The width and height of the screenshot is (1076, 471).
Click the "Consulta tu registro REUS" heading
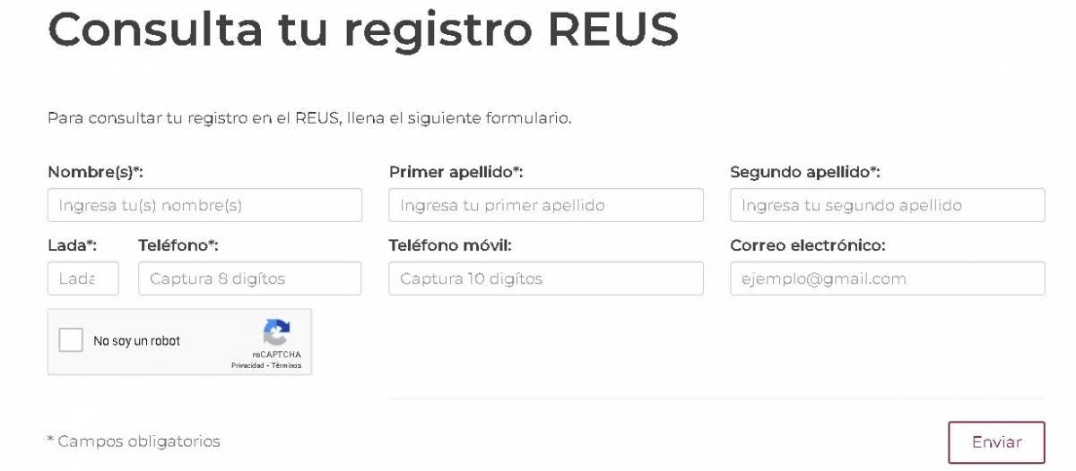tap(363, 30)
